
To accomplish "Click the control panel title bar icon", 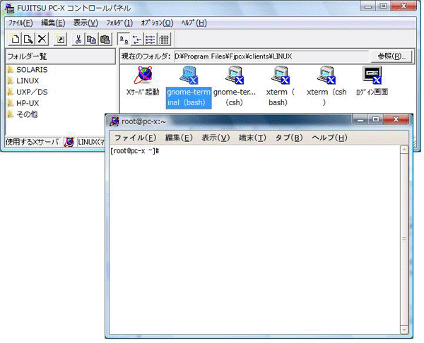I will click(x=10, y=8).
